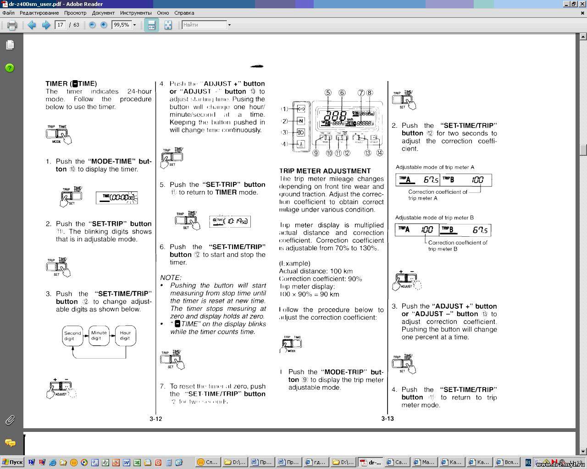Open the Ма... browser taskbar button
587x469 pixels.
[x=425, y=463]
